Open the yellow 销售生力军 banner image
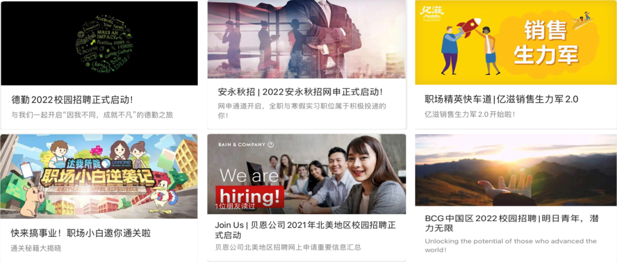 click(516, 42)
